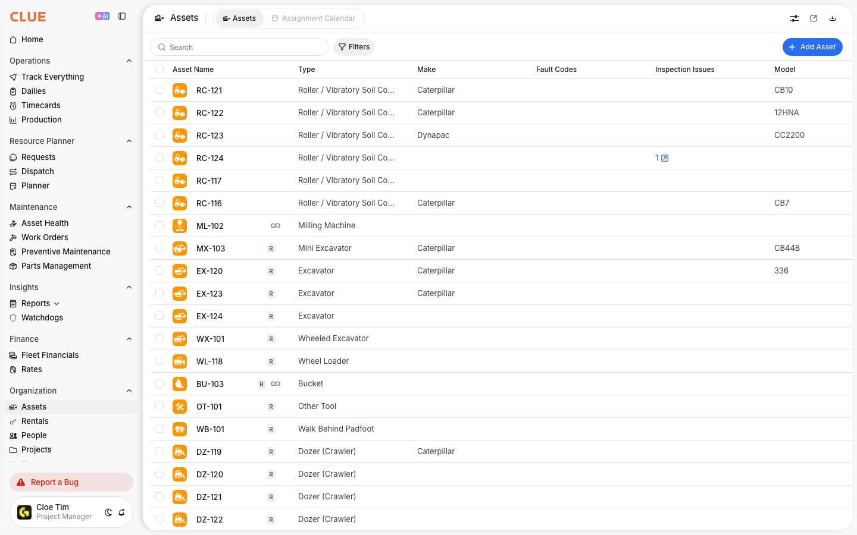Viewport: 857px width, 535px height.
Task: Switch to the Assignment Calendar tab
Action: [314, 18]
